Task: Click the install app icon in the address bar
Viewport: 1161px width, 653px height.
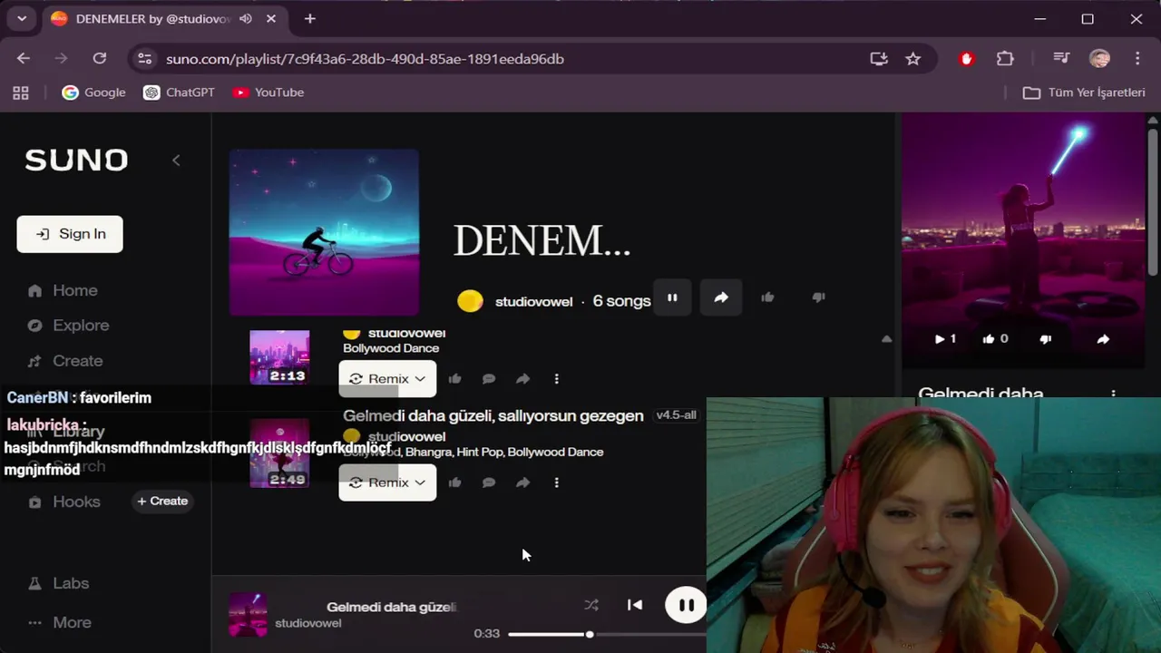Action: pos(878,59)
